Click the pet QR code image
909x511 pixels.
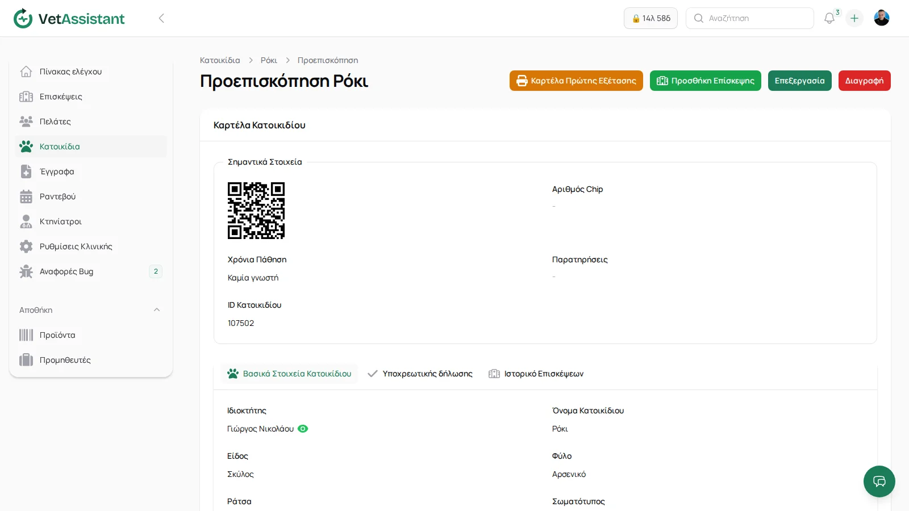tap(256, 211)
